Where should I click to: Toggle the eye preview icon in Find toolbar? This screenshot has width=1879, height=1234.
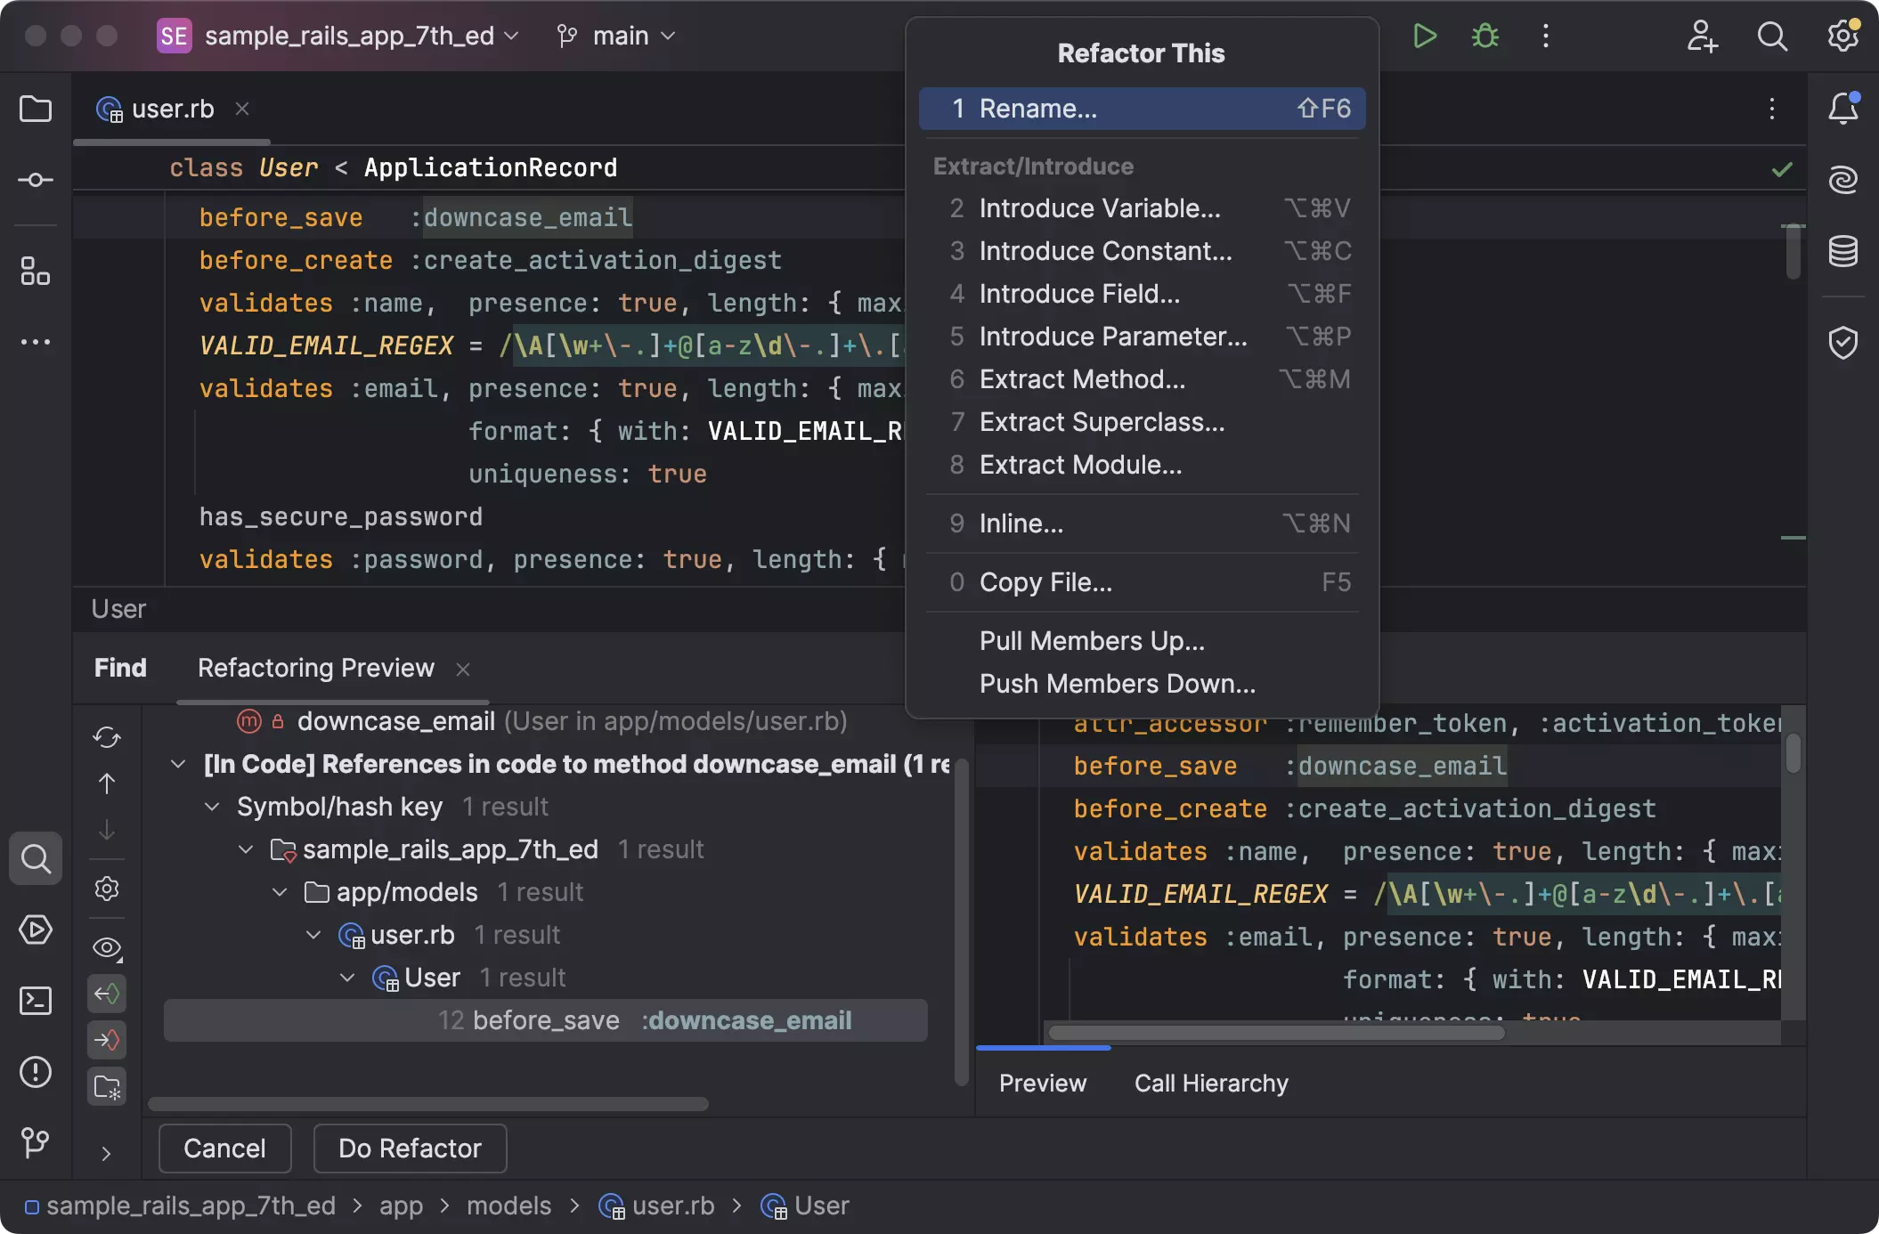pyautogui.click(x=107, y=947)
